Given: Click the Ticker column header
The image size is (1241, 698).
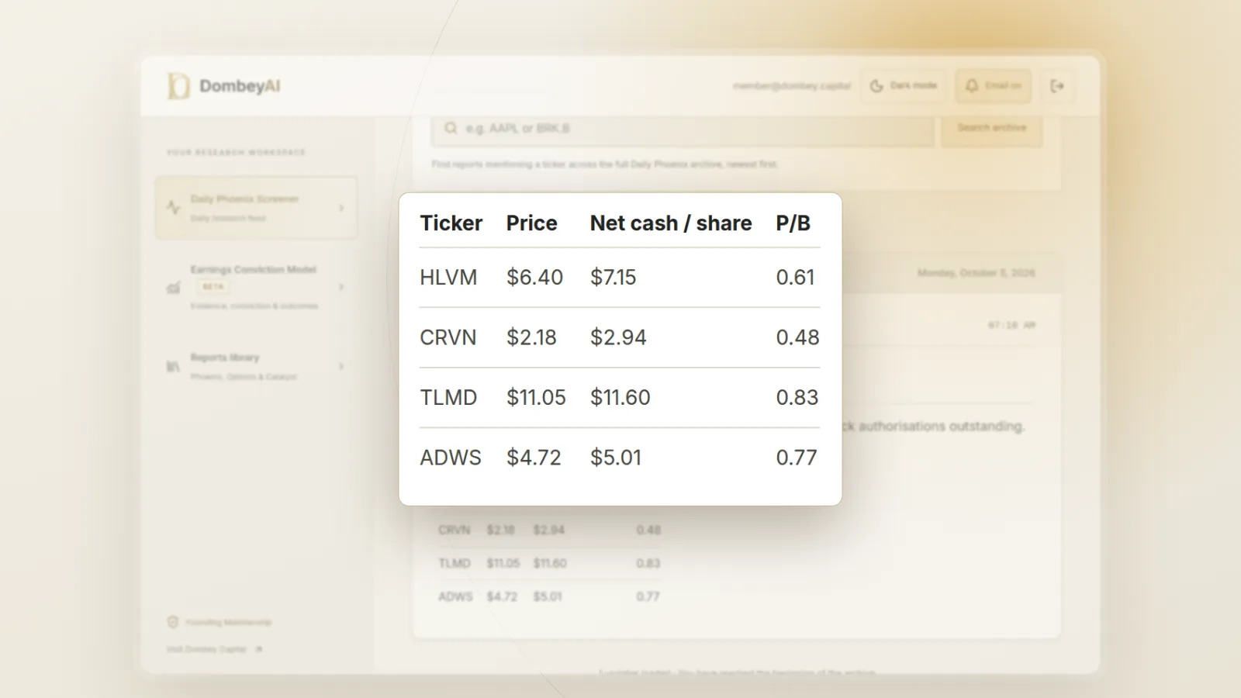Looking at the screenshot, I should tap(451, 223).
